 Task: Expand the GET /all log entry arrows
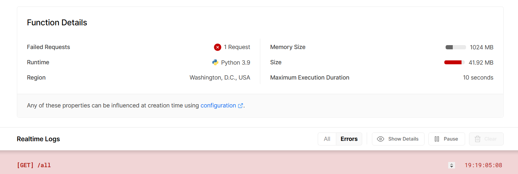tap(451, 165)
